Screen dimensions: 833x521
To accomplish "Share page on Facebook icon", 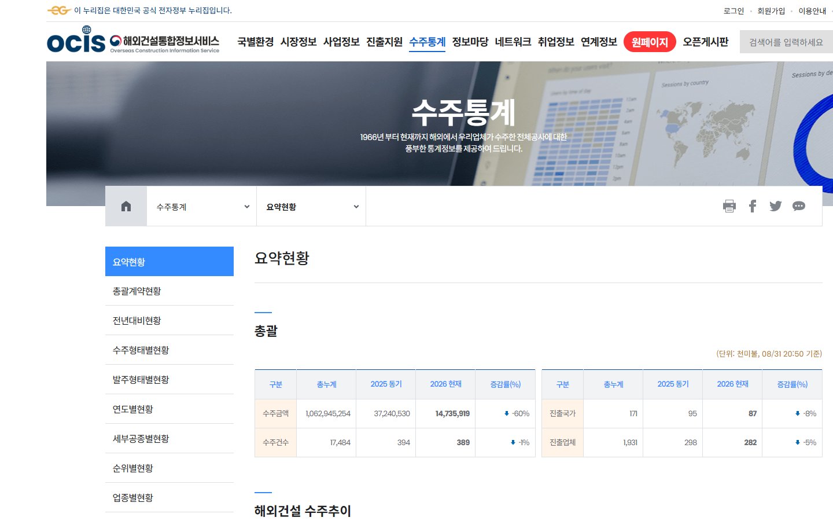I will (753, 206).
